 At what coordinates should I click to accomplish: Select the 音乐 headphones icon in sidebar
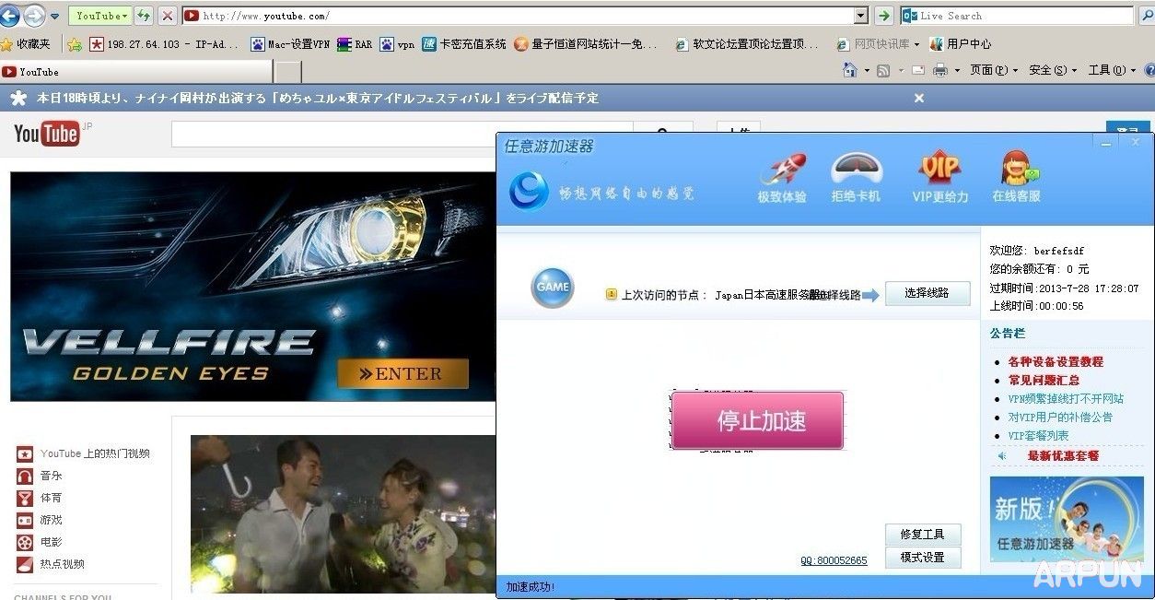[23, 476]
